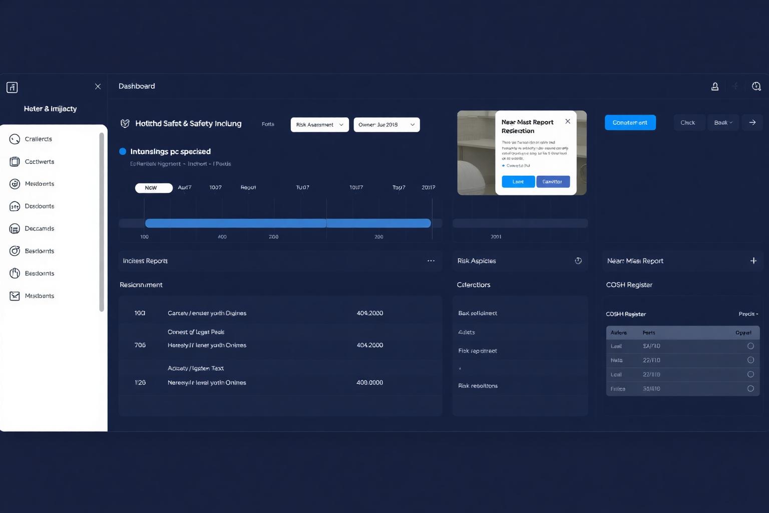The image size is (769, 513).
Task: Click the dark secondary progress bar above 2001
Action: click(520, 223)
